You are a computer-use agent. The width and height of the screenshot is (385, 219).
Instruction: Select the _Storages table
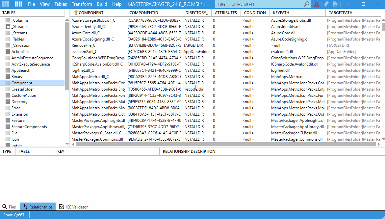pyautogui.click(x=20, y=27)
